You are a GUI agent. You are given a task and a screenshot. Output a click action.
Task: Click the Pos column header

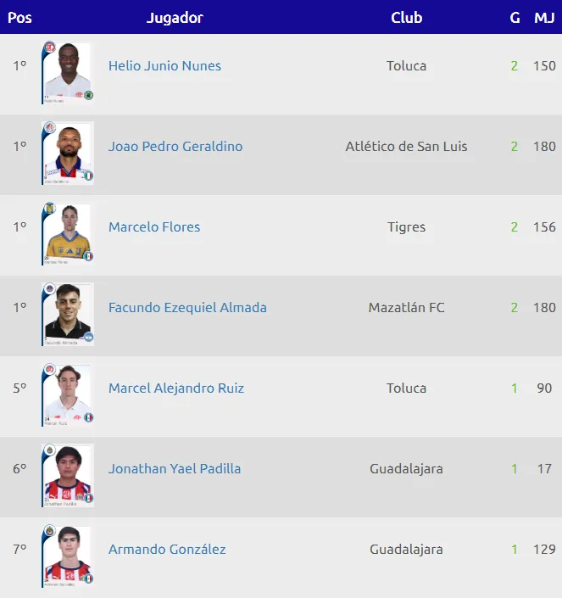coord(19,18)
